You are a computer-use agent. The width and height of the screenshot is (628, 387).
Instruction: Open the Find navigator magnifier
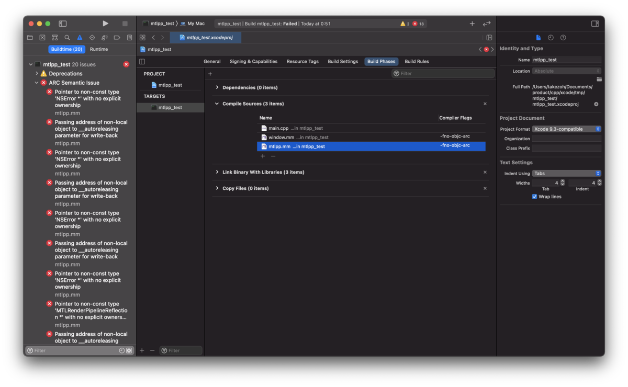click(x=67, y=38)
